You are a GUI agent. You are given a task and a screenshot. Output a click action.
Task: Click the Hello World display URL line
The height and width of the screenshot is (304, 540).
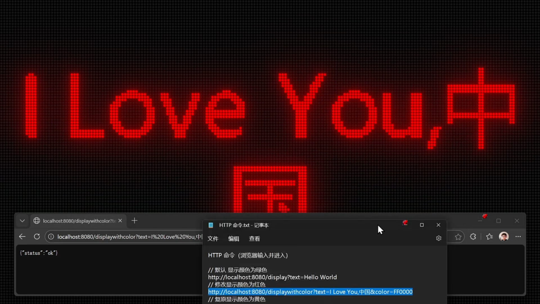pos(272,277)
